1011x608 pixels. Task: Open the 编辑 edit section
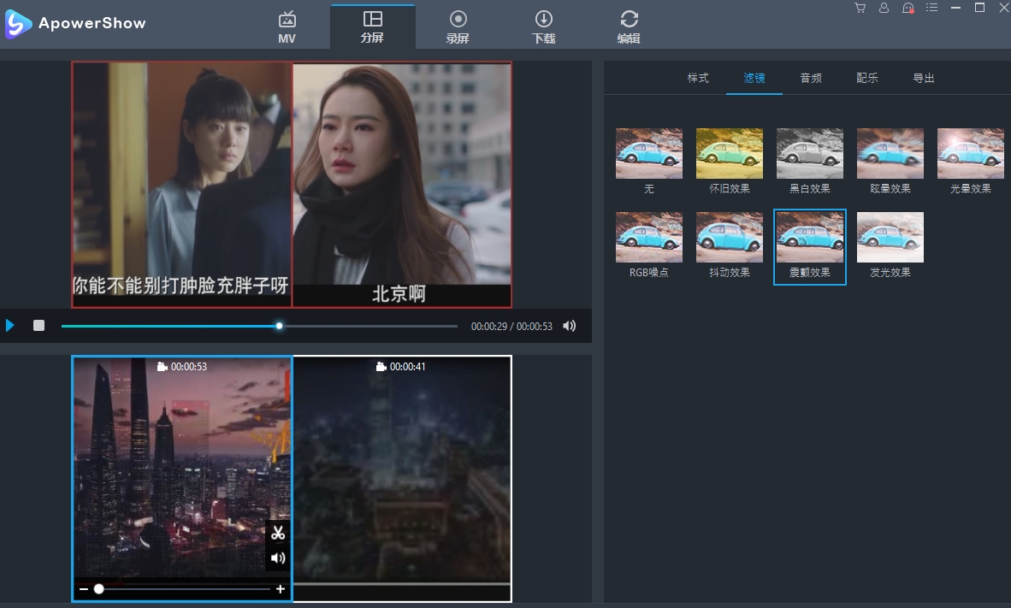(629, 27)
